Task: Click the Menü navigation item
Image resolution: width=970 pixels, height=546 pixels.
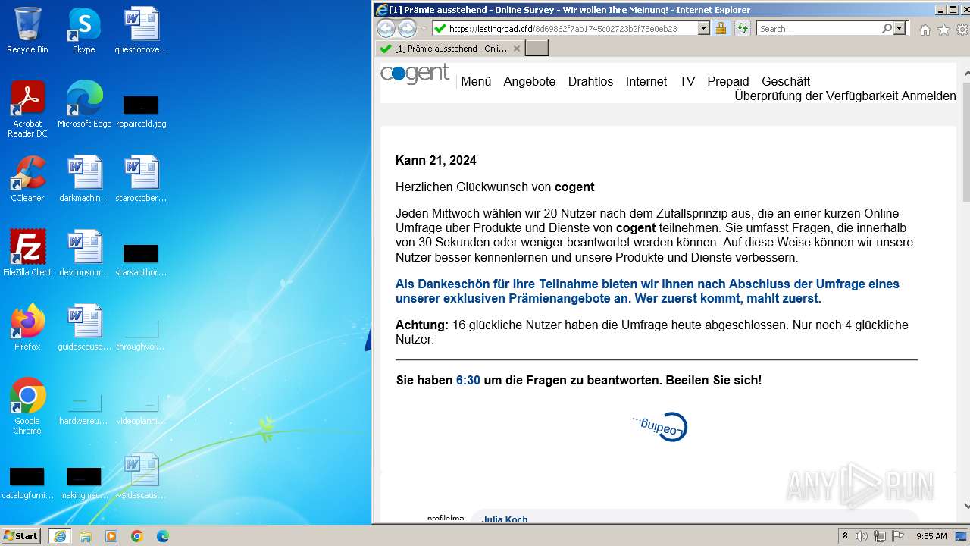Action: pos(476,81)
